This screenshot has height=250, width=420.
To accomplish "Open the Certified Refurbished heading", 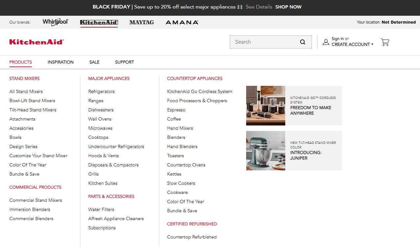I will pyautogui.click(x=192, y=224).
